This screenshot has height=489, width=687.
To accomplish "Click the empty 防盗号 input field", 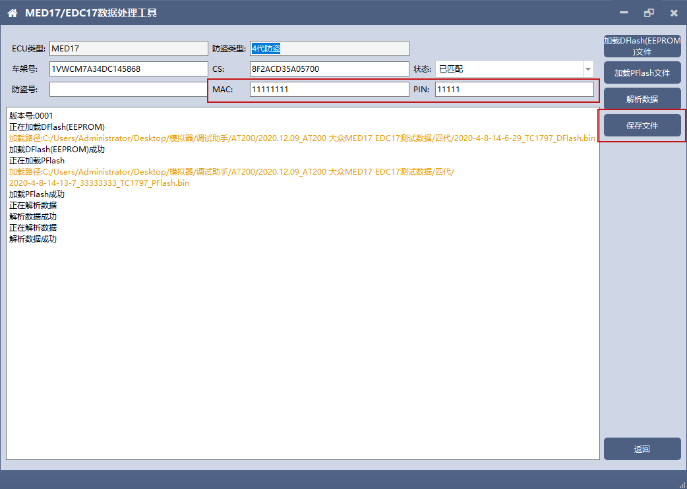I will pyautogui.click(x=129, y=90).
